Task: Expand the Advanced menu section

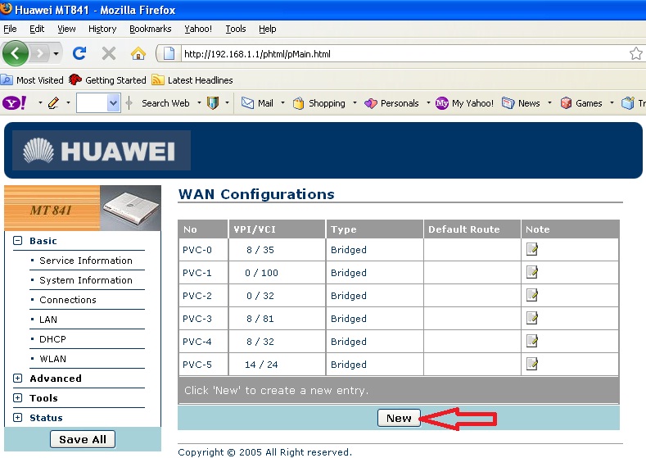Action: click(18, 378)
